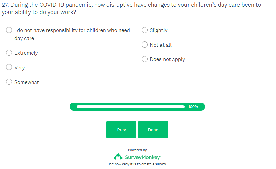
Task: Click the 'Powered by' text
Action: point(137,150)
